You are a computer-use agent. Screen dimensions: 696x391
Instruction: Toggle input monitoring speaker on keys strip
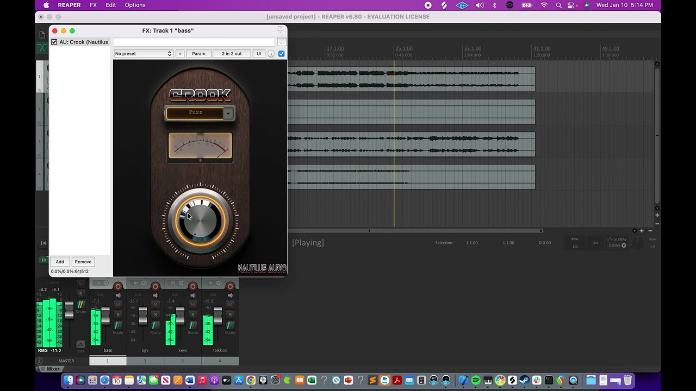[193, 295]
